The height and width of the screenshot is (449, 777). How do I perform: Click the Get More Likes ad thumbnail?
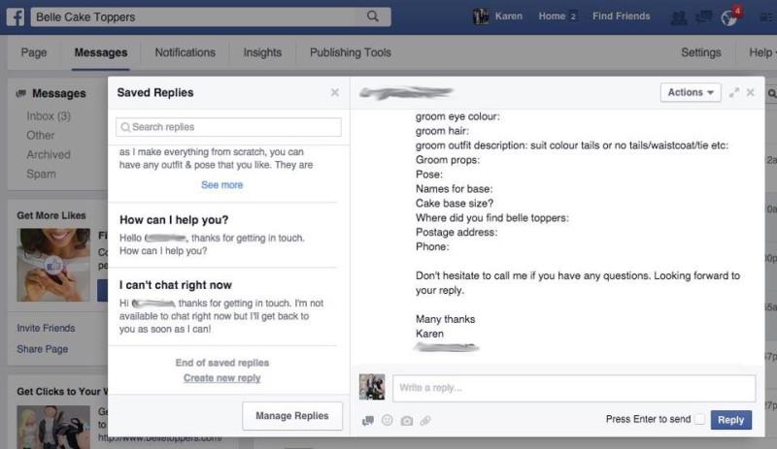tap(53, 265)
